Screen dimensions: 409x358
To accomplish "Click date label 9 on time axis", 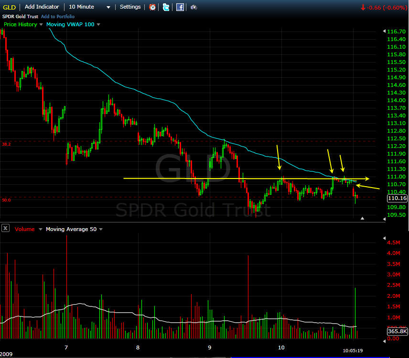I will click(209, 347).
